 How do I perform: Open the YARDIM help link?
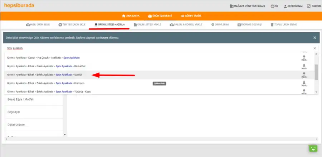coord(314,6)
